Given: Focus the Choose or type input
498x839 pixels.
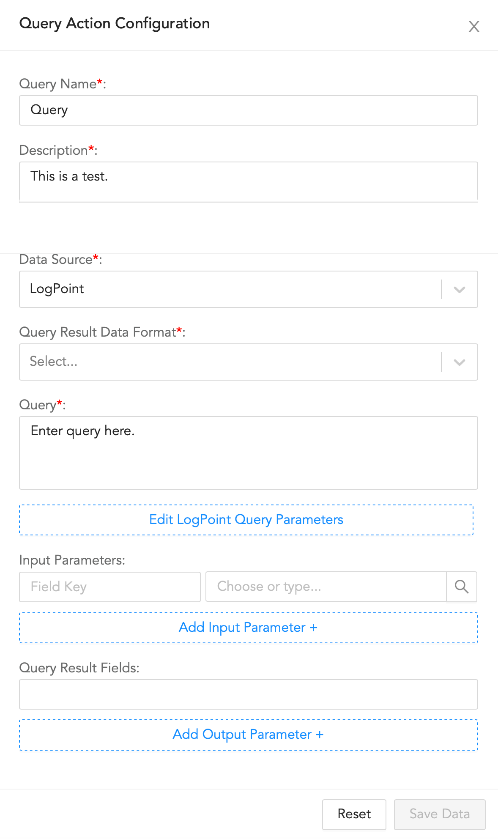Looking at the screenshot, I should tap(326, 587).
